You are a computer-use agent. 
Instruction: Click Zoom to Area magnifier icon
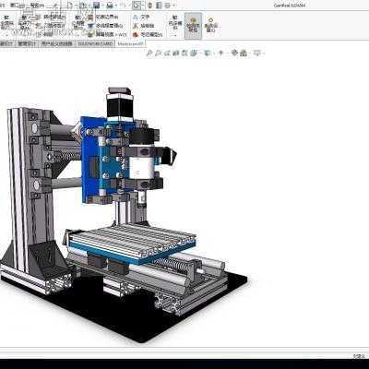tap(159, 54)
